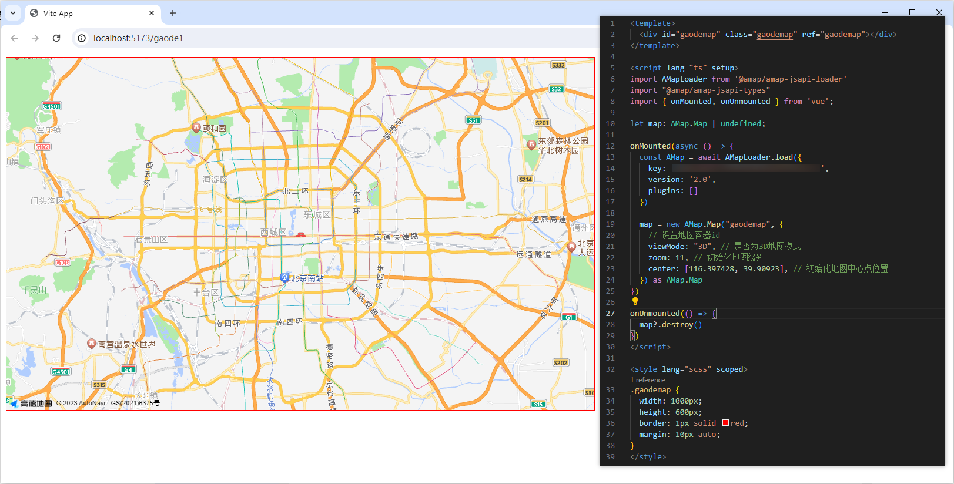This screenshot has width=954, height=484.
Task: Click the '1 reference' code lens link
Action: coord(647,380)
